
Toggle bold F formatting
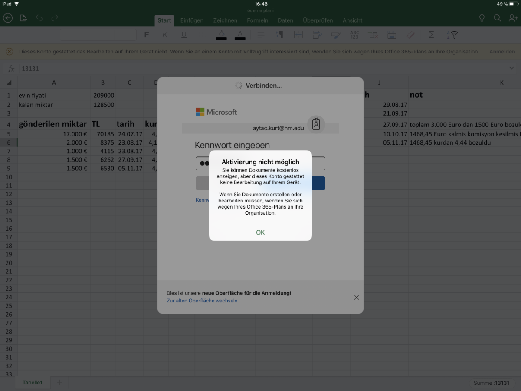(147, 35)
